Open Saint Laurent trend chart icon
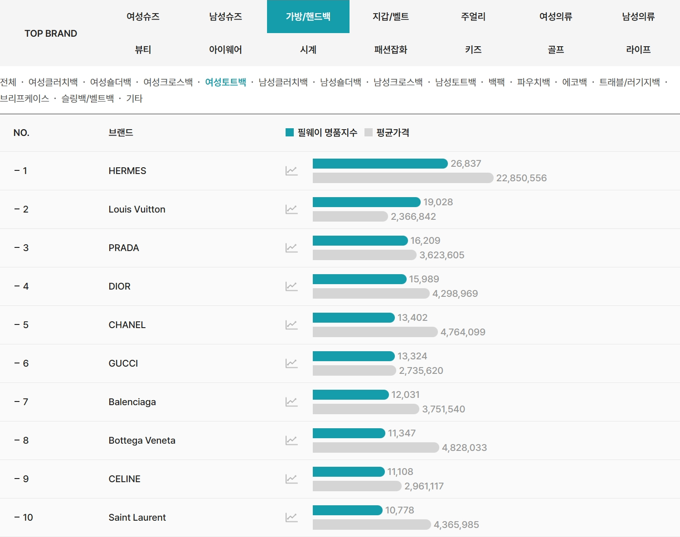Image resolution: width=680 pixels, height=537 pixels. (x=291, y=518)
